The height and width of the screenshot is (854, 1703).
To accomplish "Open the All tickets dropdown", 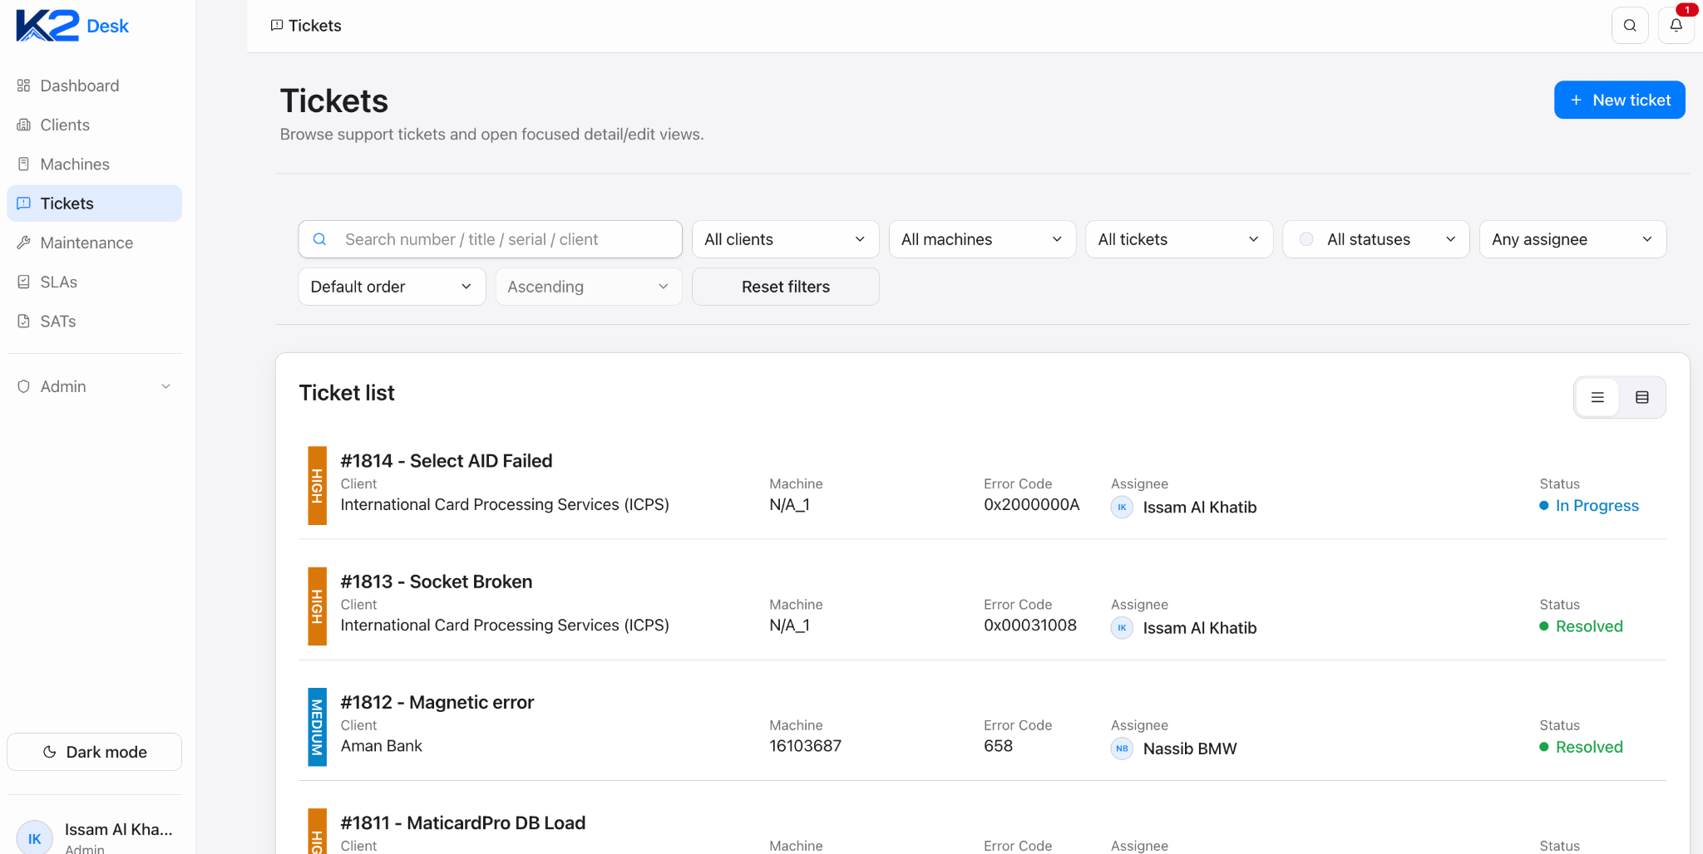I will (1179, 239).
